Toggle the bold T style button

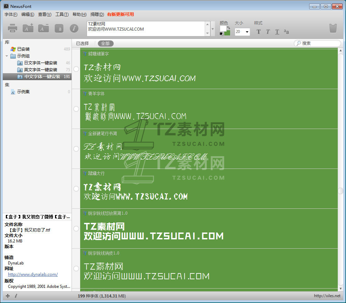coord(259,32)
